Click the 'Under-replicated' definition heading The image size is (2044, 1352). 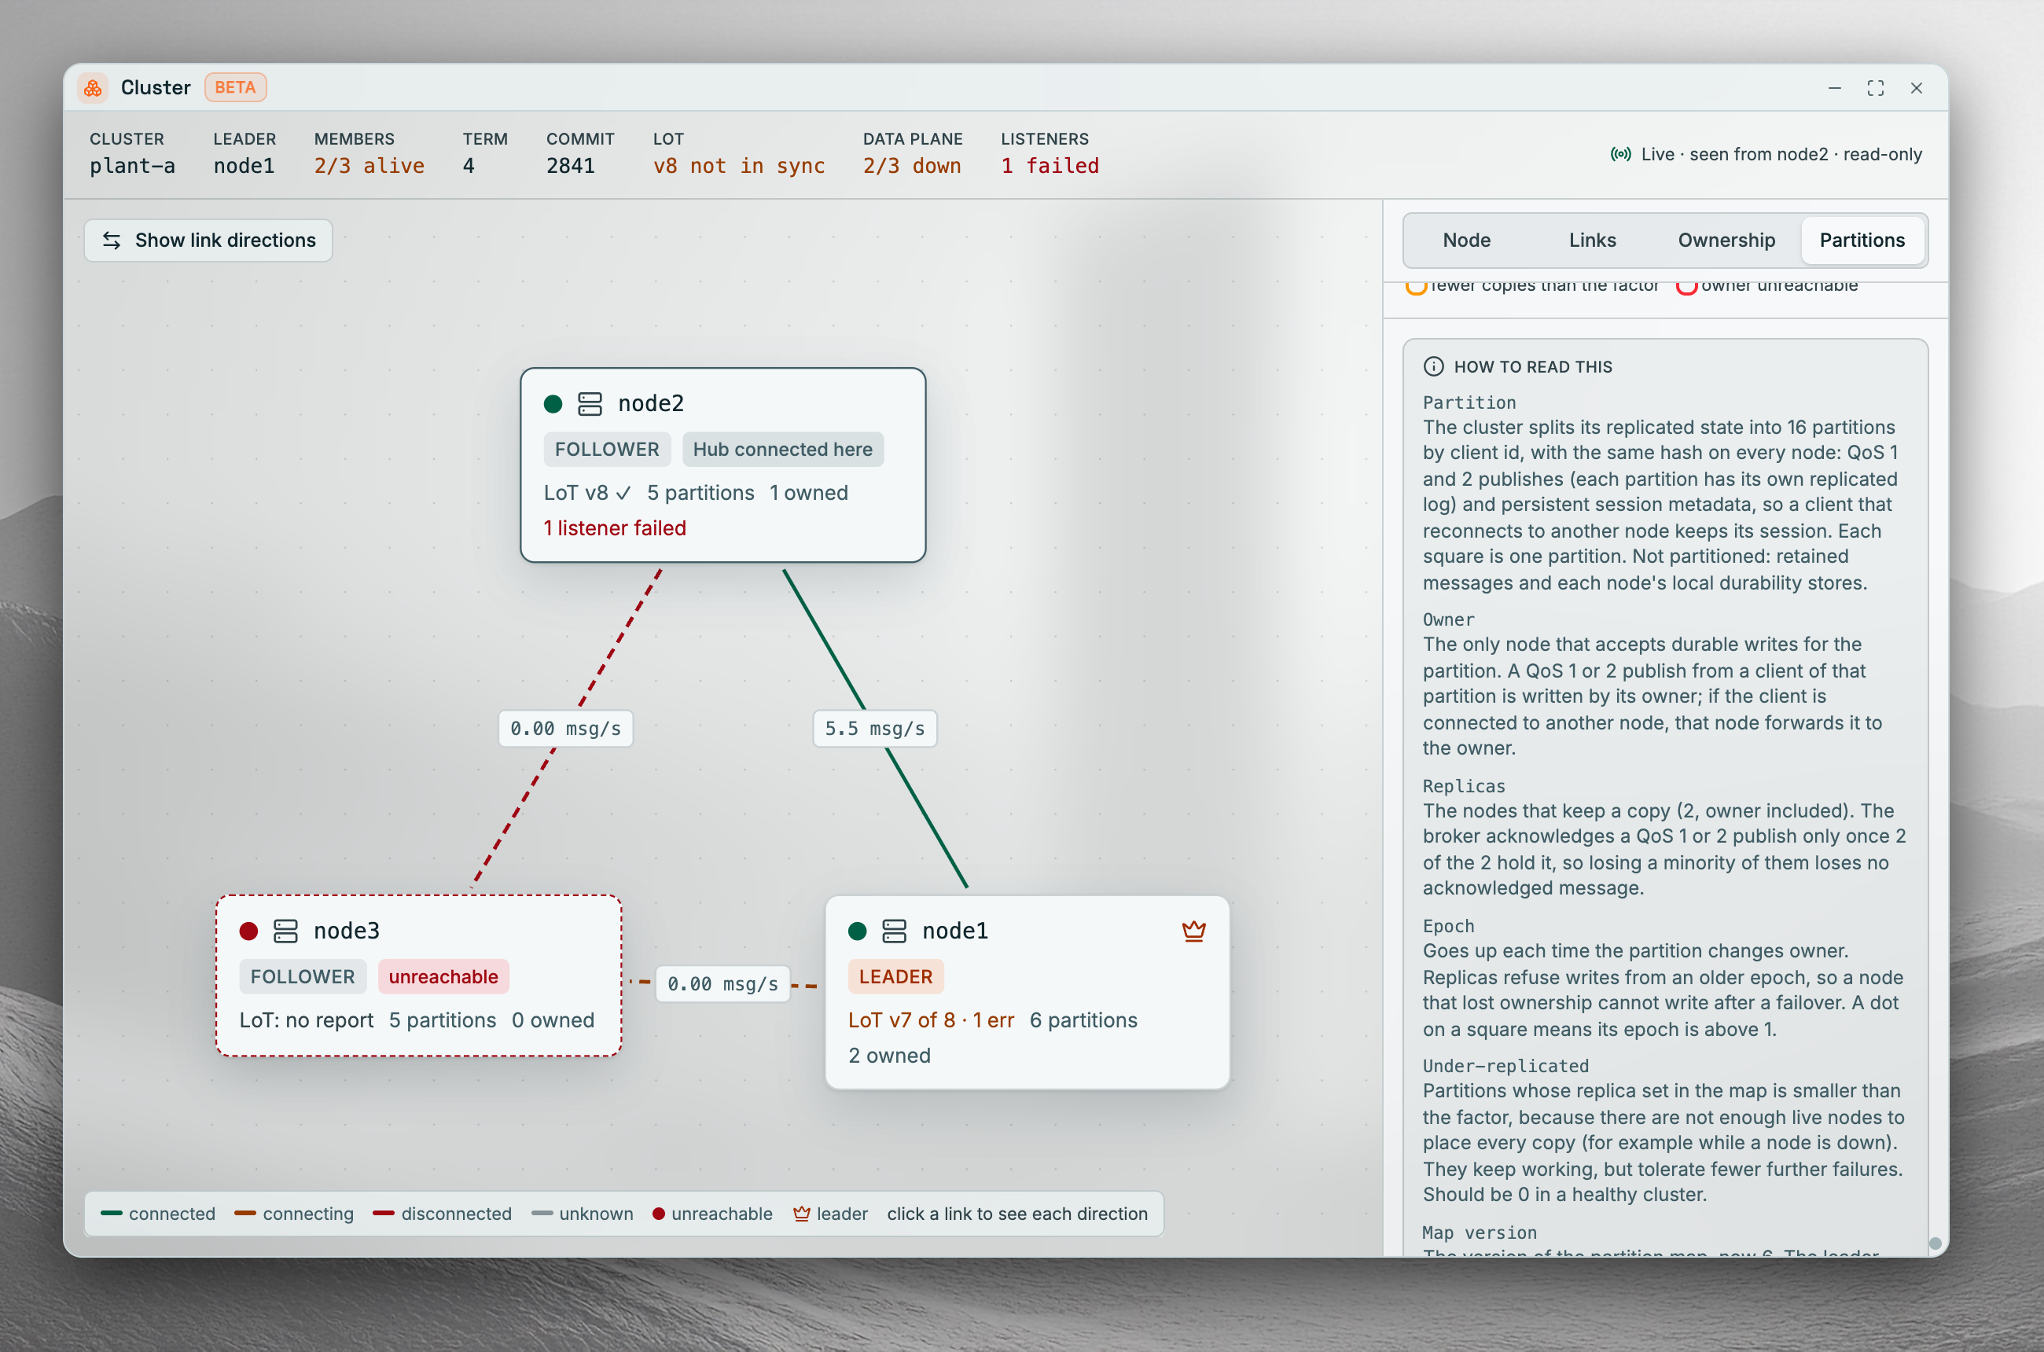click(1505, 1066)
